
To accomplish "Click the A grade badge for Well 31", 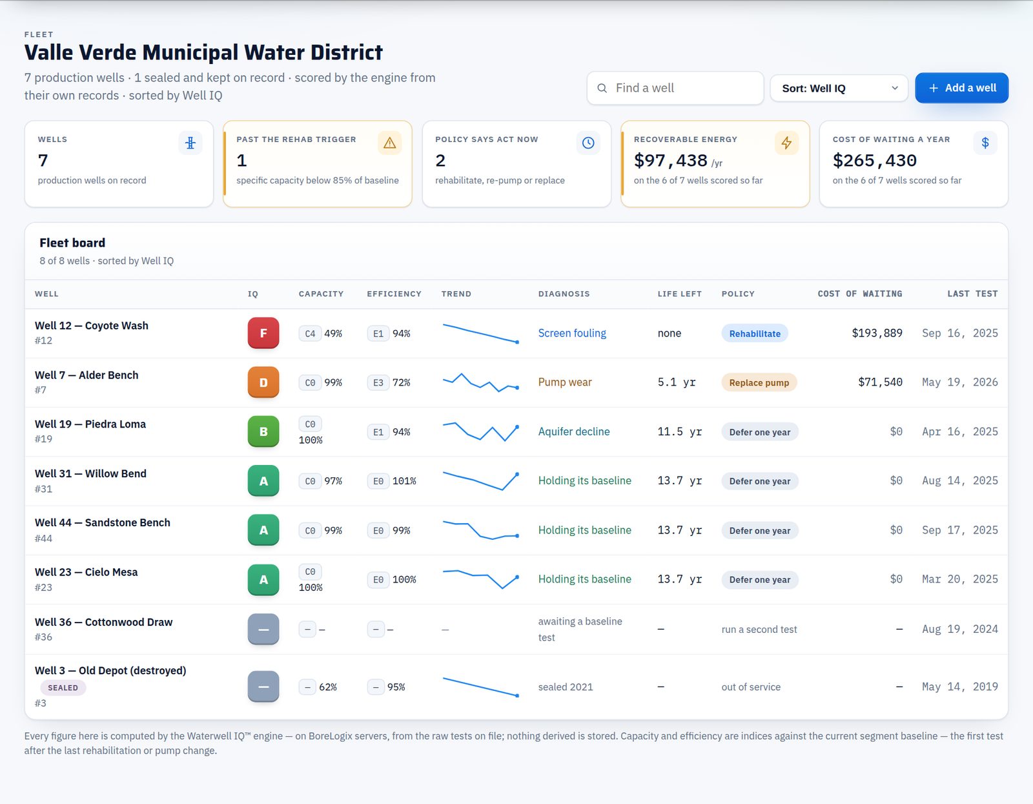I will [x=263, y=481].
